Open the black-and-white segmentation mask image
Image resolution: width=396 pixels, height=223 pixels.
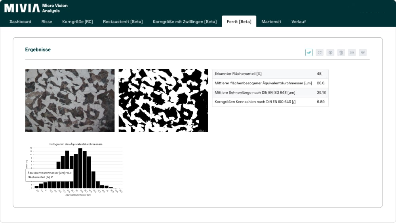163,101
